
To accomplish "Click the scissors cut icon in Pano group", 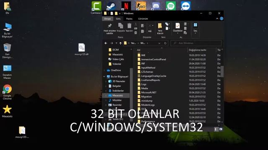I will (x=136, y=25).
